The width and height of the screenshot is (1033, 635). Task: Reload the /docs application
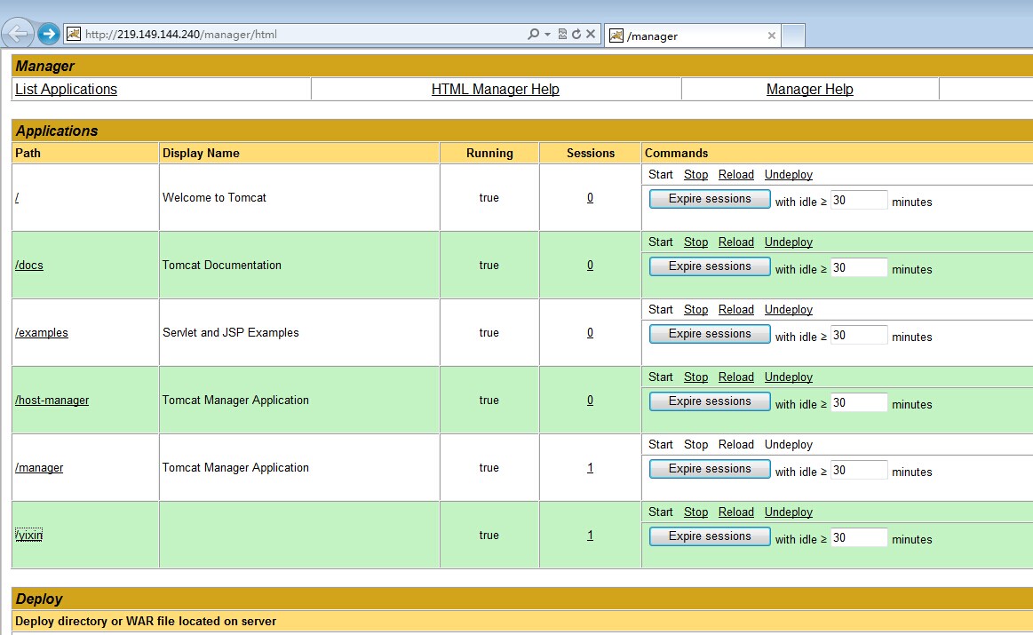735,242
